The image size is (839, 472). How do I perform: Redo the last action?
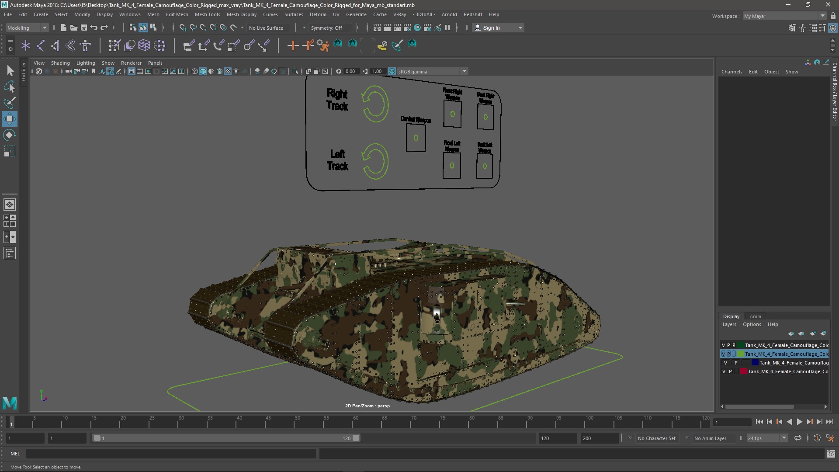click(104, 28)
